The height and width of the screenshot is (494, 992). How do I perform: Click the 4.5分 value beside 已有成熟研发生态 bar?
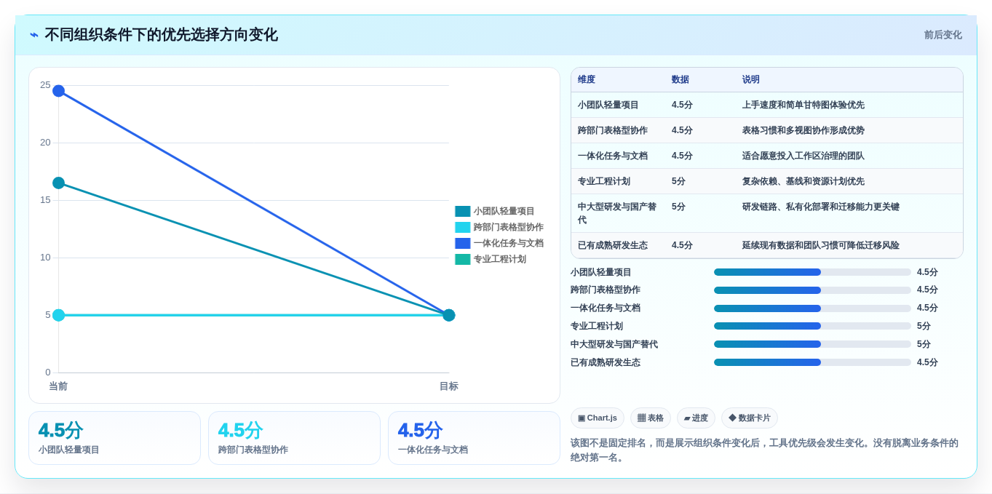927,362
